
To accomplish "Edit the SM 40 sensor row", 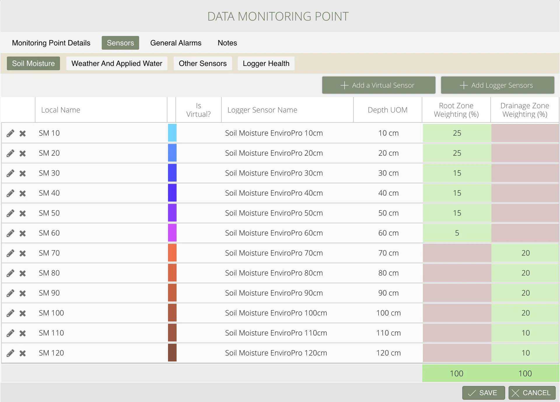I will click(10, 193).
